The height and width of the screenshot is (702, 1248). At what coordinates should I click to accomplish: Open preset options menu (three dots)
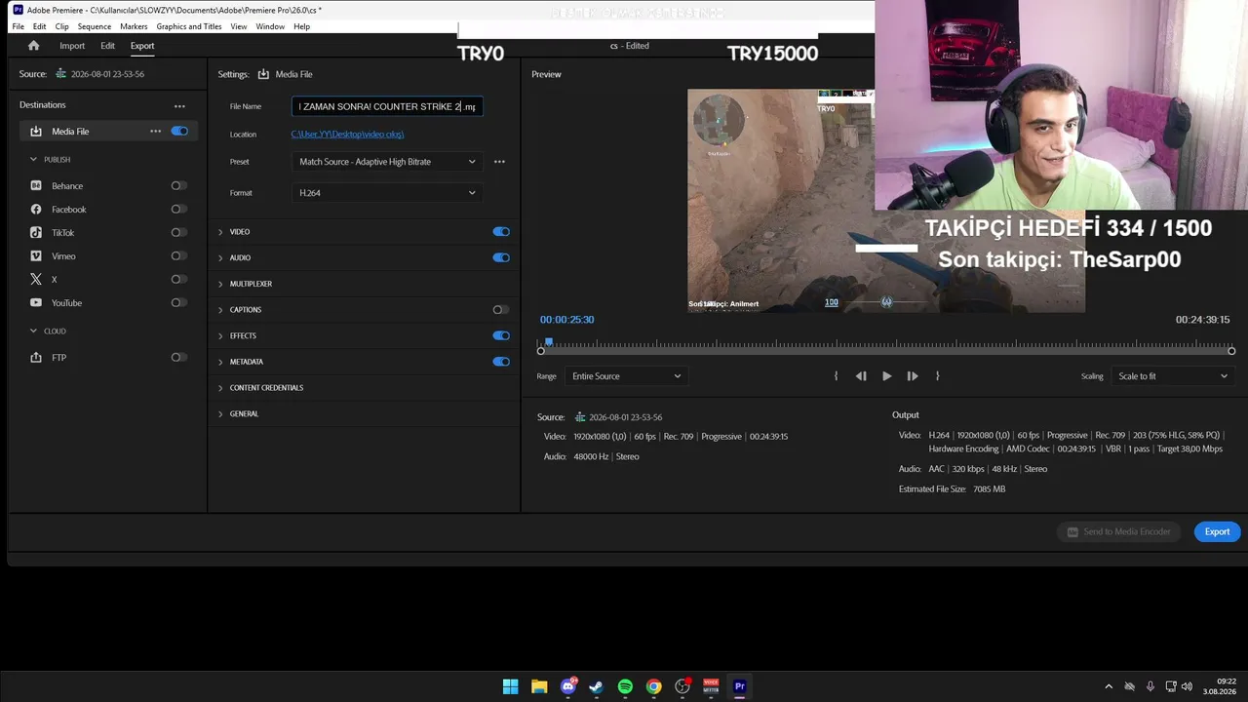click(499, 162)
